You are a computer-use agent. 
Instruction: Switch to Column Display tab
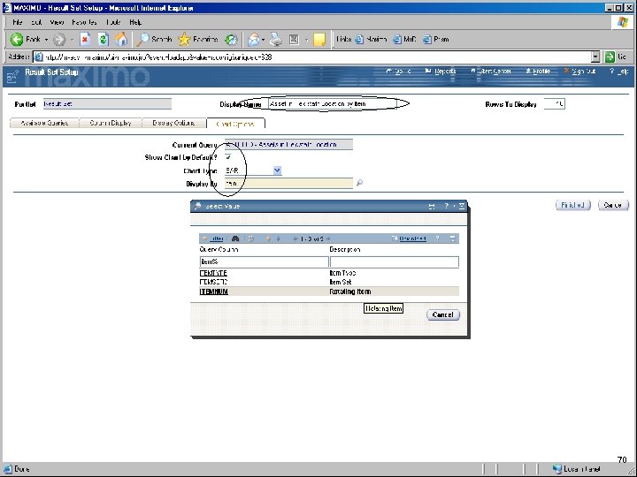[x=110, y=123]
